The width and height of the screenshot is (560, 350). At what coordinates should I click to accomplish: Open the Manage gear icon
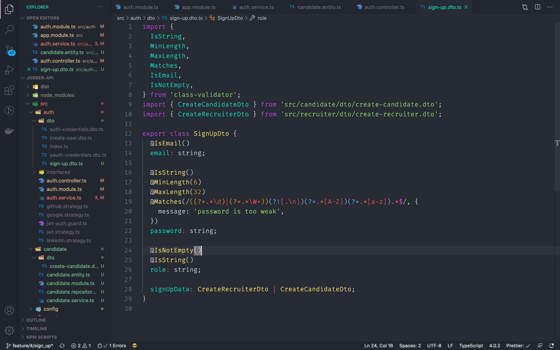(x=9, y=330)
